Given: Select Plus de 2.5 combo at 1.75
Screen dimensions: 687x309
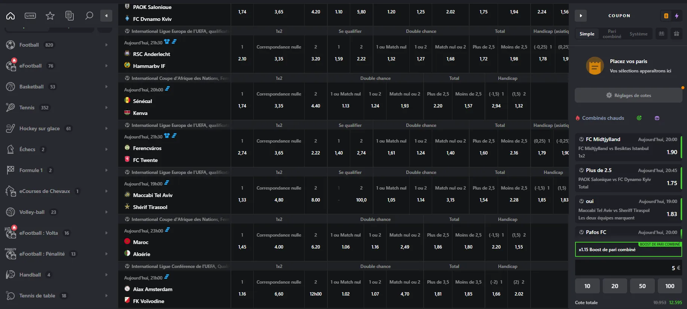Looking at the screenshot, I should pyautogui.click(x=629, y=178).
